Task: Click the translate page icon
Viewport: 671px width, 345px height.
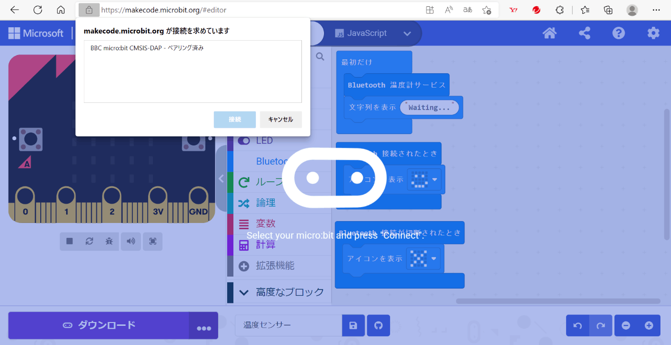Action: pyautogui.click(x=468, y=10)
